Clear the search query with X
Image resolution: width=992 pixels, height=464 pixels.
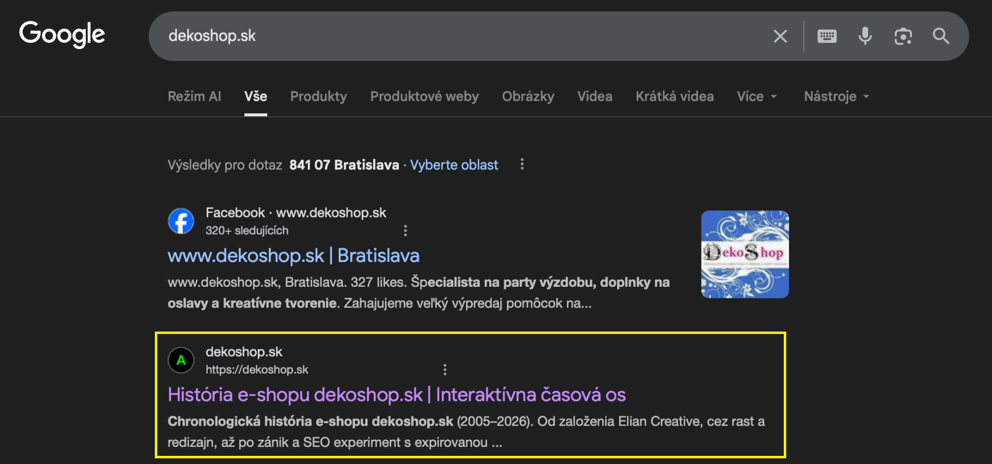pyautogui.click(x=780, y=36)
